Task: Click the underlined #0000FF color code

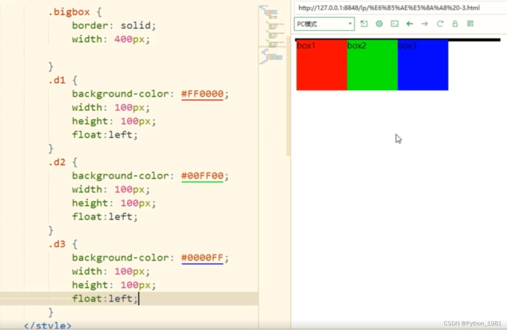Action: pos(202,257)
